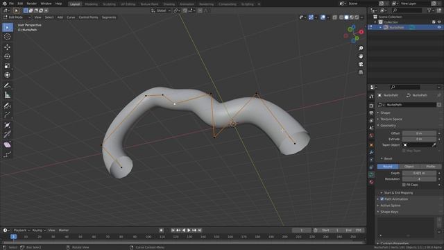Expand the Shape panel
This screenshot has width=444, height=250.
[385, 112]
